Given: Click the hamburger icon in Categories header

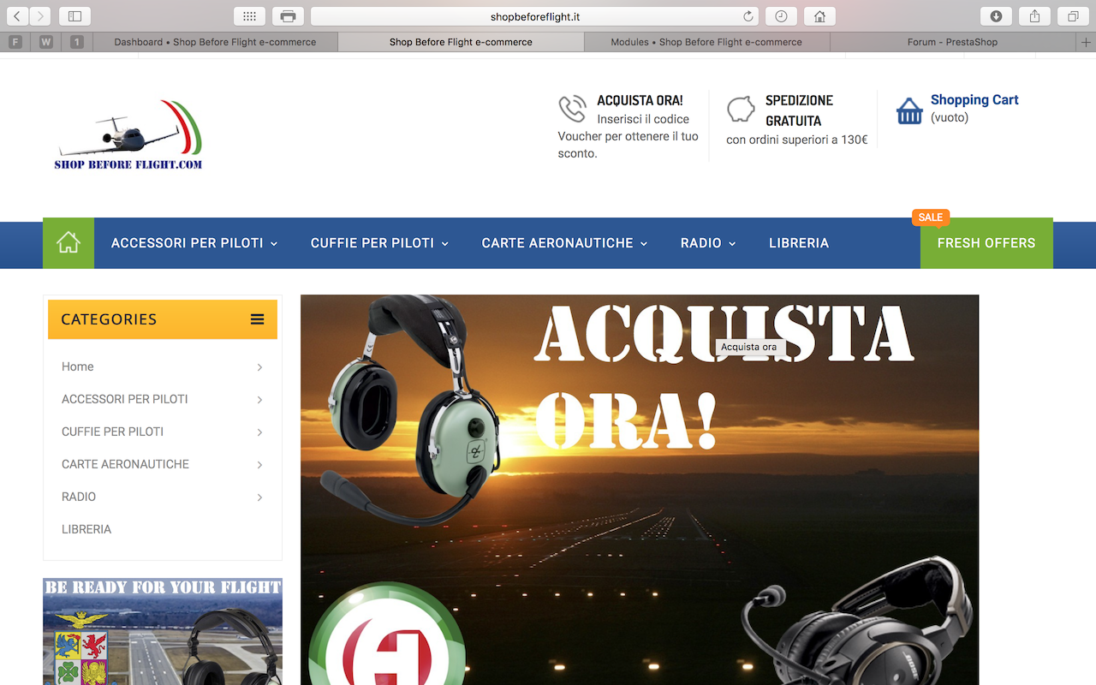Looking at the screenshot, I should point(257,319).
